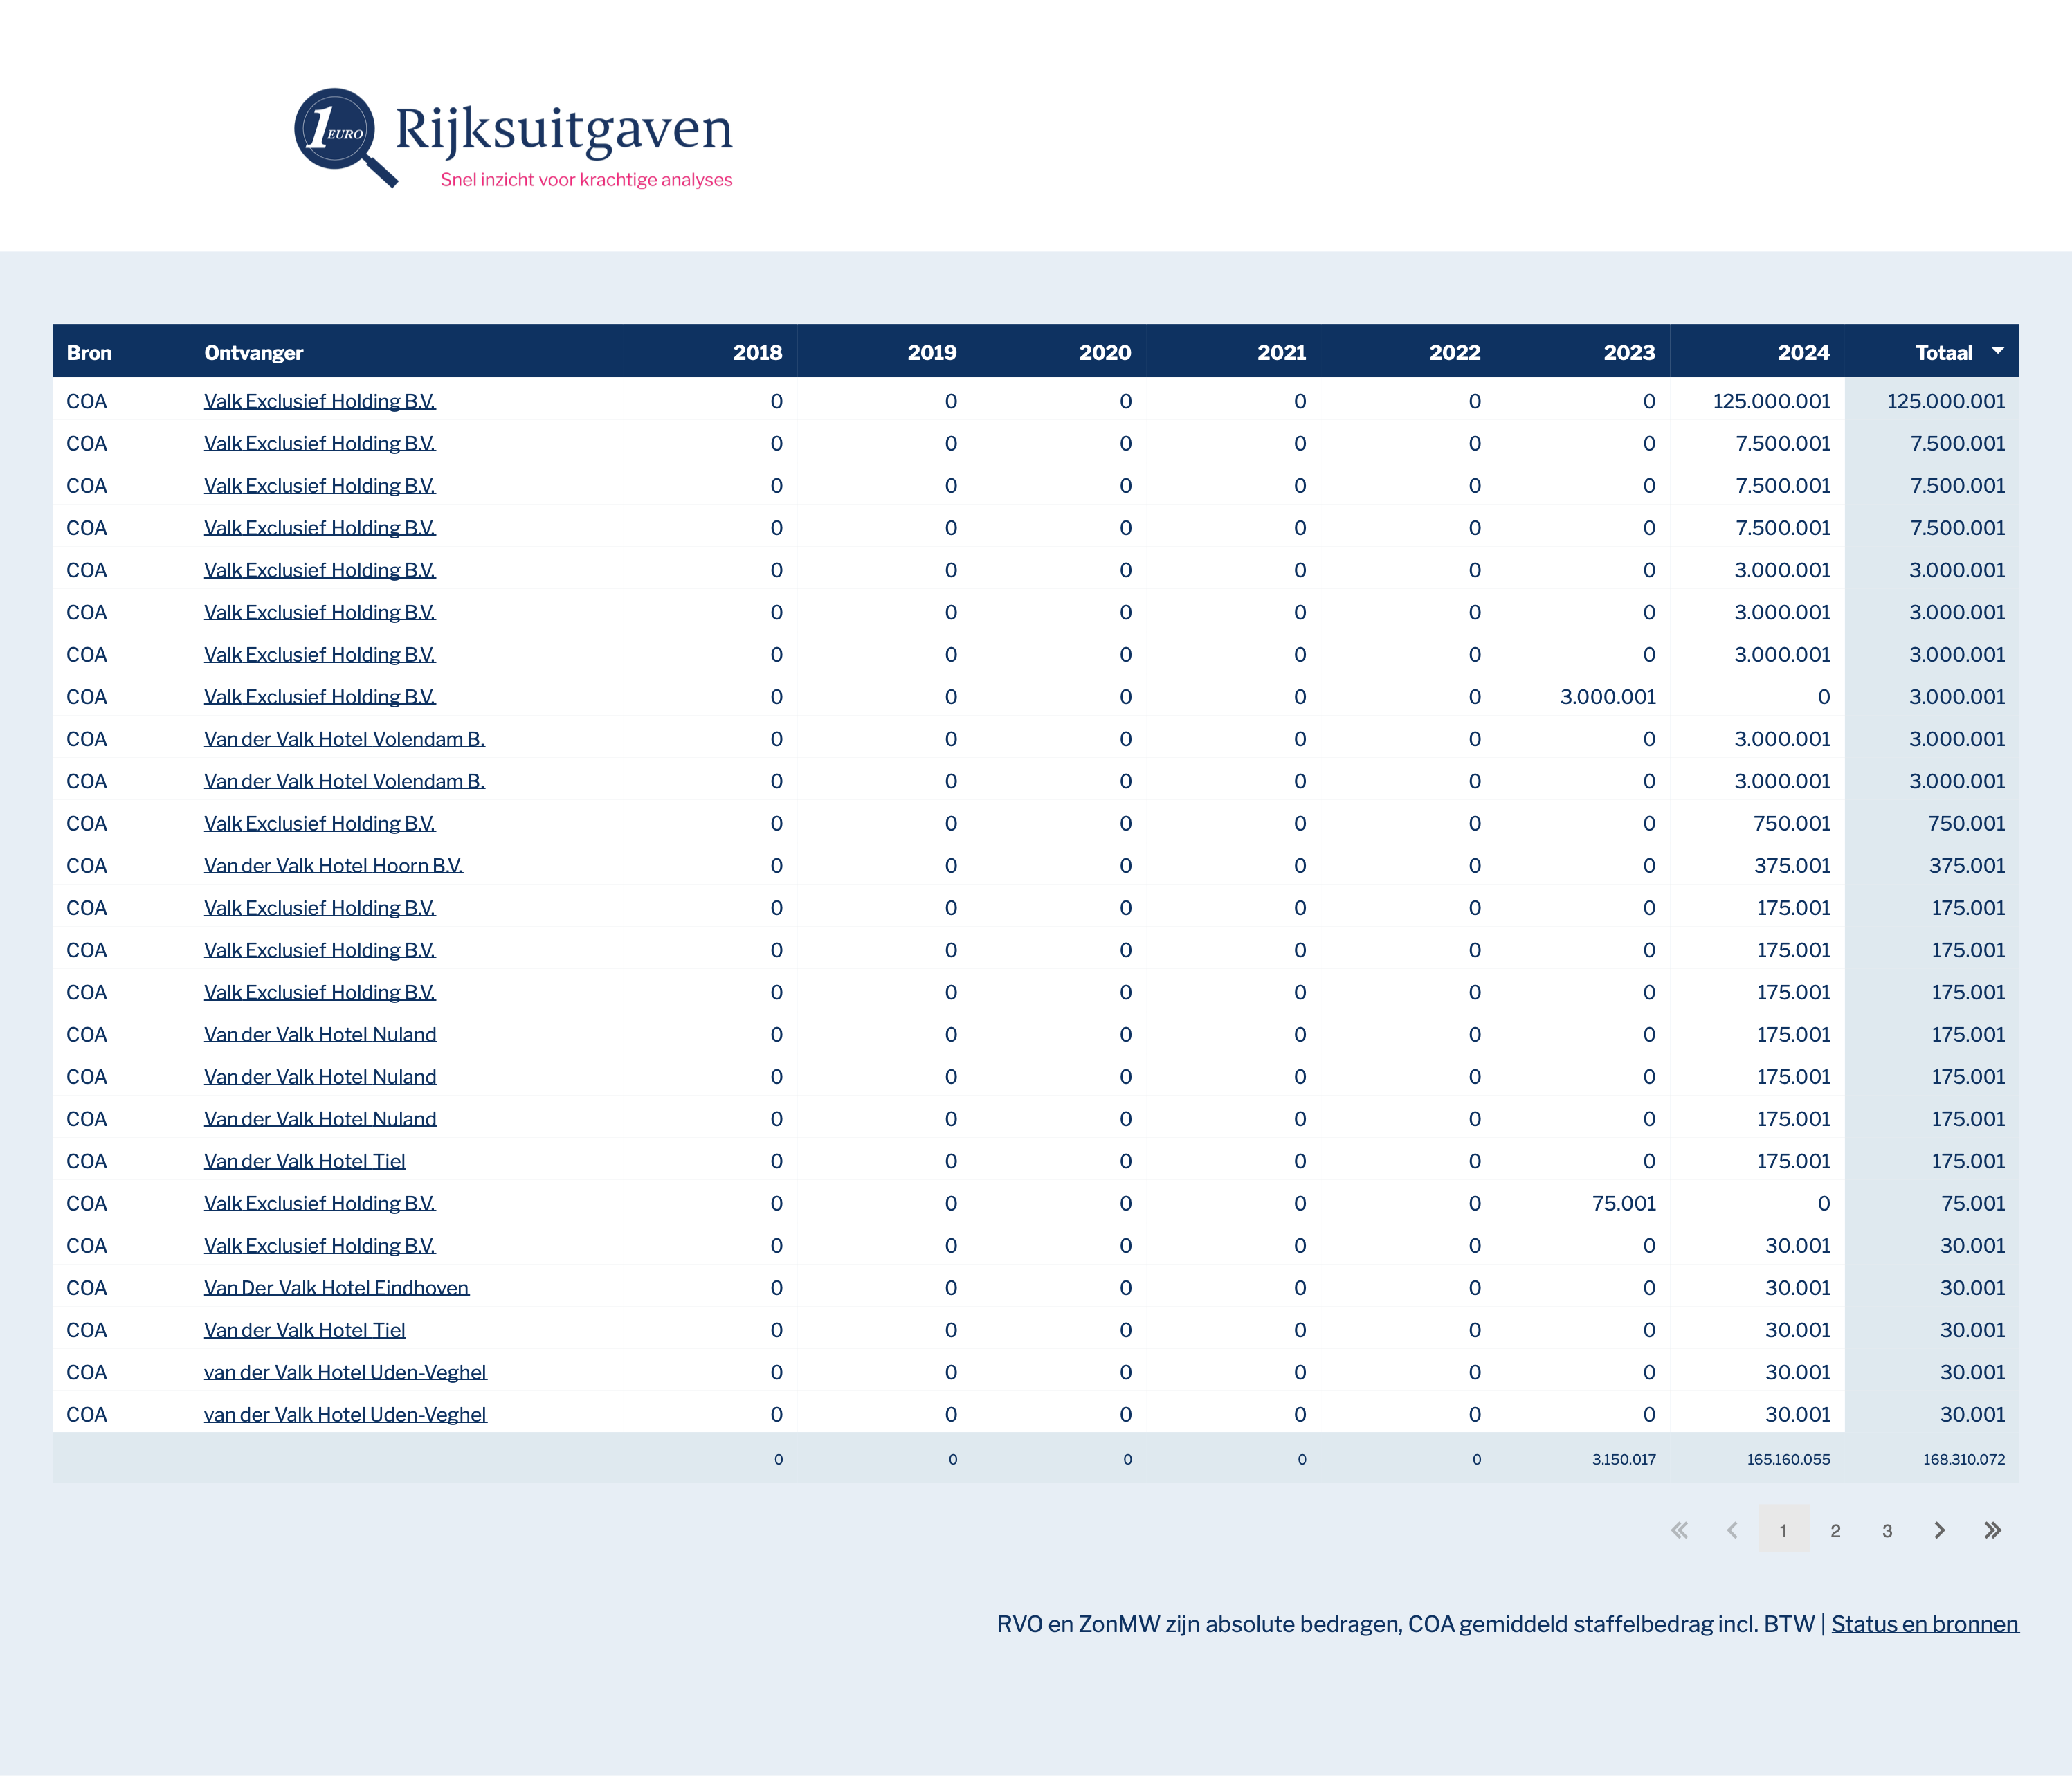Image resolution: width=2072 pixels, height=1776 pixels.
Task: Sort by the Bron column header
Action: click(89, 353)
